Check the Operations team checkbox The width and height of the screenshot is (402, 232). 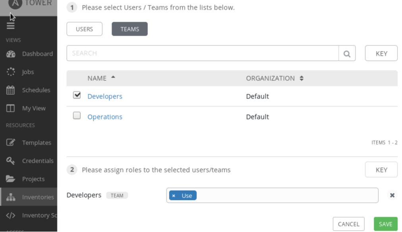(77, 116)
